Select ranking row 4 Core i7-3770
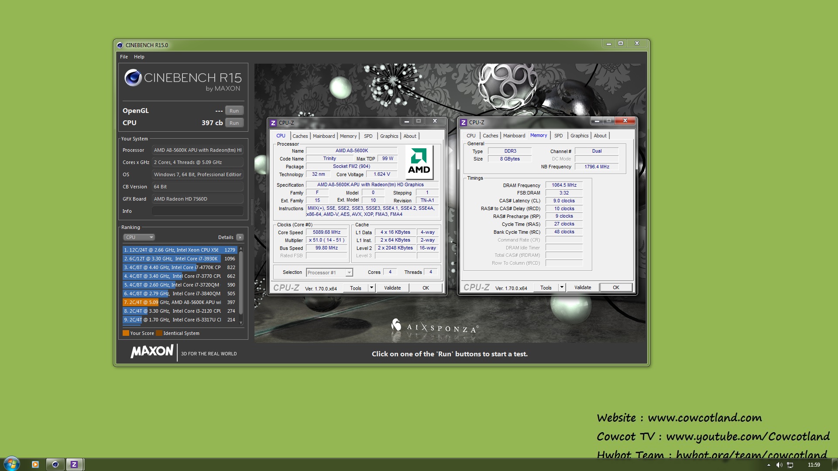Viewport: 838px width, 471px height. tap(180, 276)
